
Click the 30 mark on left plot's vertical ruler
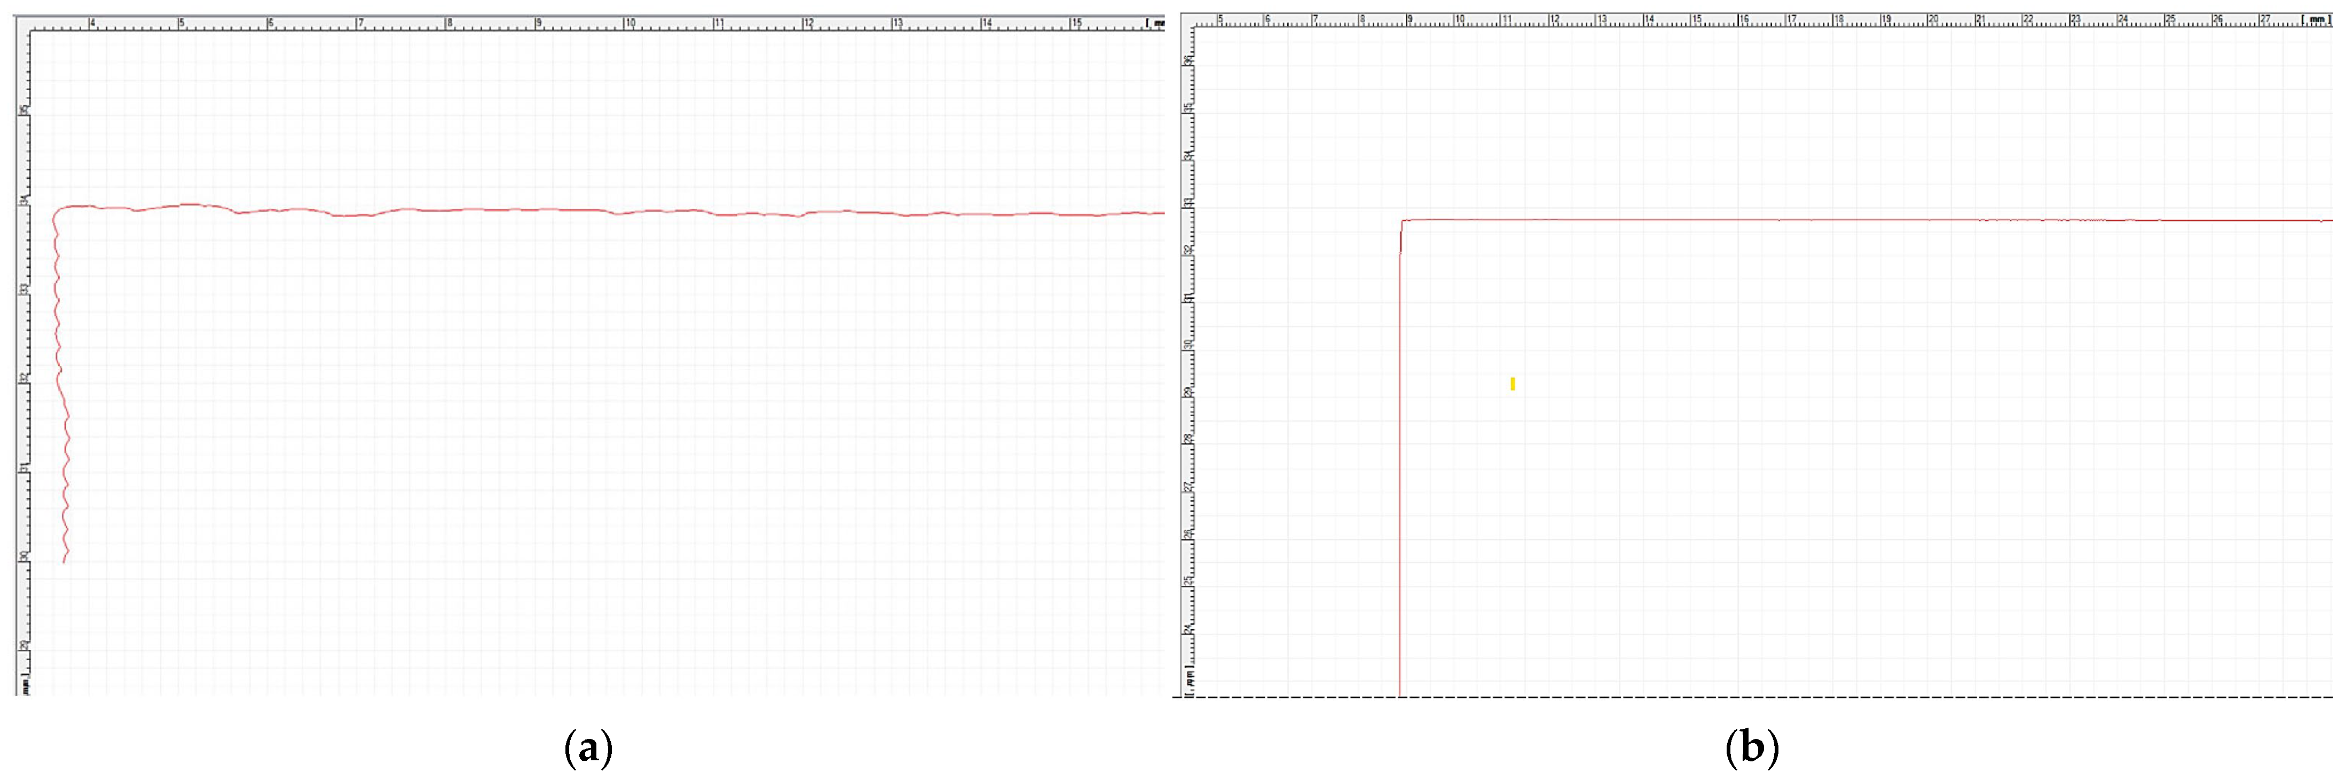click(23, 556)
